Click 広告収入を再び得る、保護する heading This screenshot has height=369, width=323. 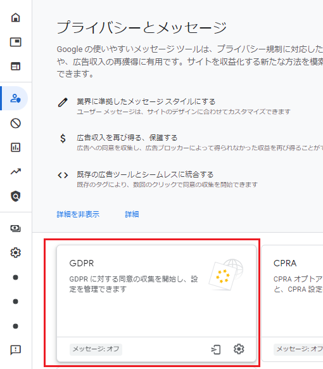tap(127, 138)
